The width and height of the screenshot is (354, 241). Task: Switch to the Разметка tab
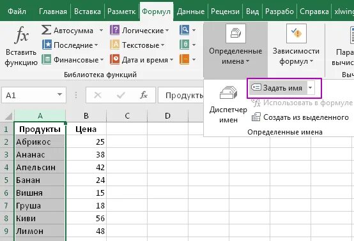click(x=121, y=11)
